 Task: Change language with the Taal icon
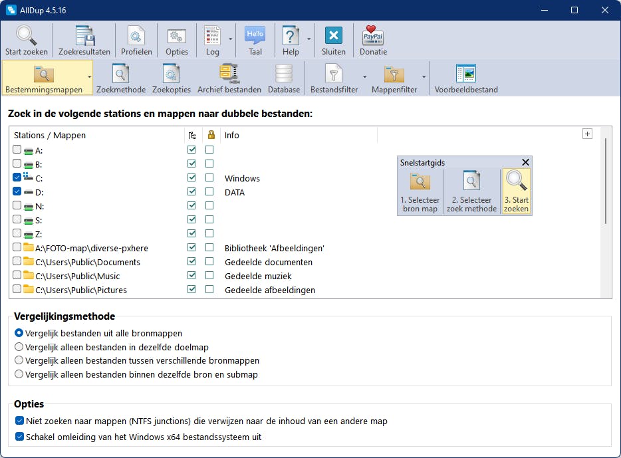pos(255,41)
